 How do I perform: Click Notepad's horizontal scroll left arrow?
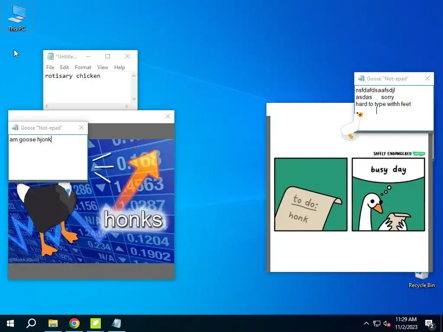coord(47,106)
